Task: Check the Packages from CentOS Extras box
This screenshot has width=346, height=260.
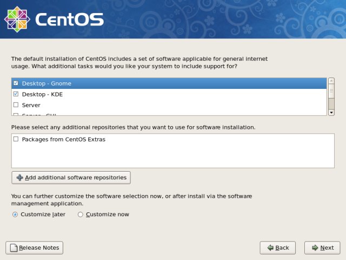Action: click(x=16, y=139)
